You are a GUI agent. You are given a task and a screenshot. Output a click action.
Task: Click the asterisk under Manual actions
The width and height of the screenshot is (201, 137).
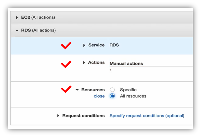[111, 70]
